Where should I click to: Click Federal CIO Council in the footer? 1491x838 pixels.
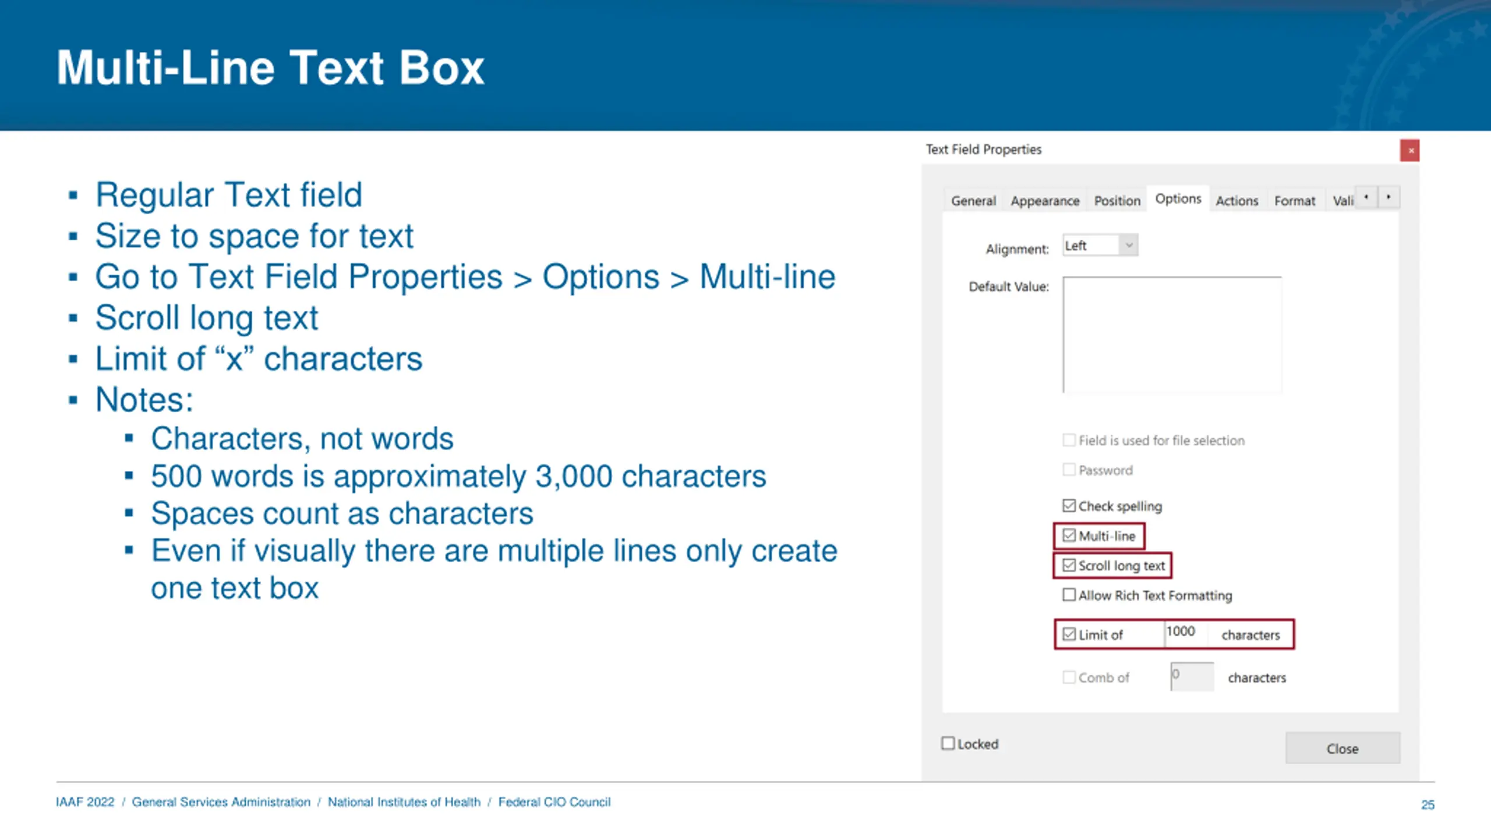[554, 802]
